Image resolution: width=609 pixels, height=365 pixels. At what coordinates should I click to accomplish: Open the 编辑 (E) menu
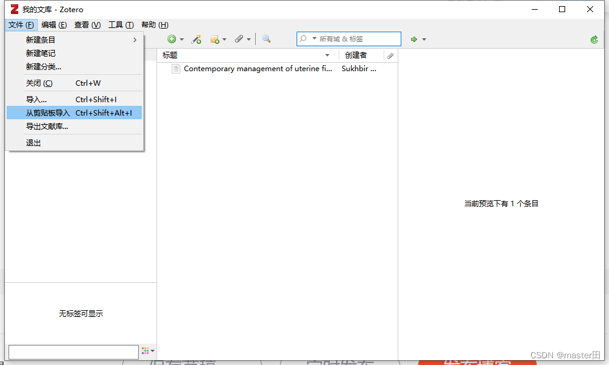[54, 25]
